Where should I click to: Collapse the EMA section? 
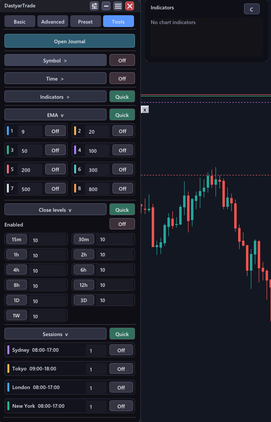[55, 114]
